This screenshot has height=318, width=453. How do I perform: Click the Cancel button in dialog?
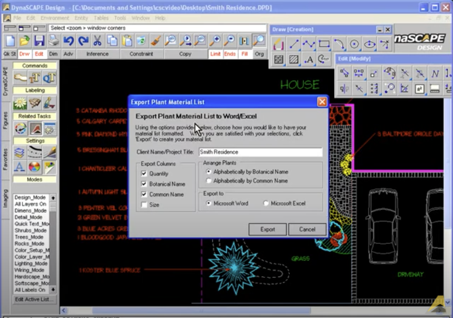[307, 230]
